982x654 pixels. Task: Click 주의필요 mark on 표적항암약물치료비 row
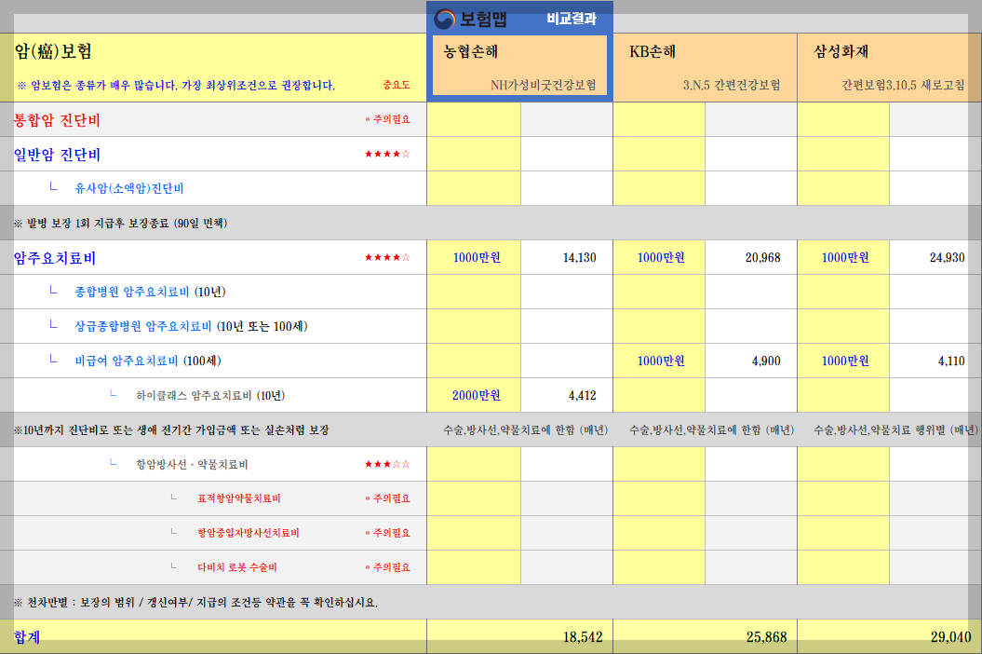point(387,498)
